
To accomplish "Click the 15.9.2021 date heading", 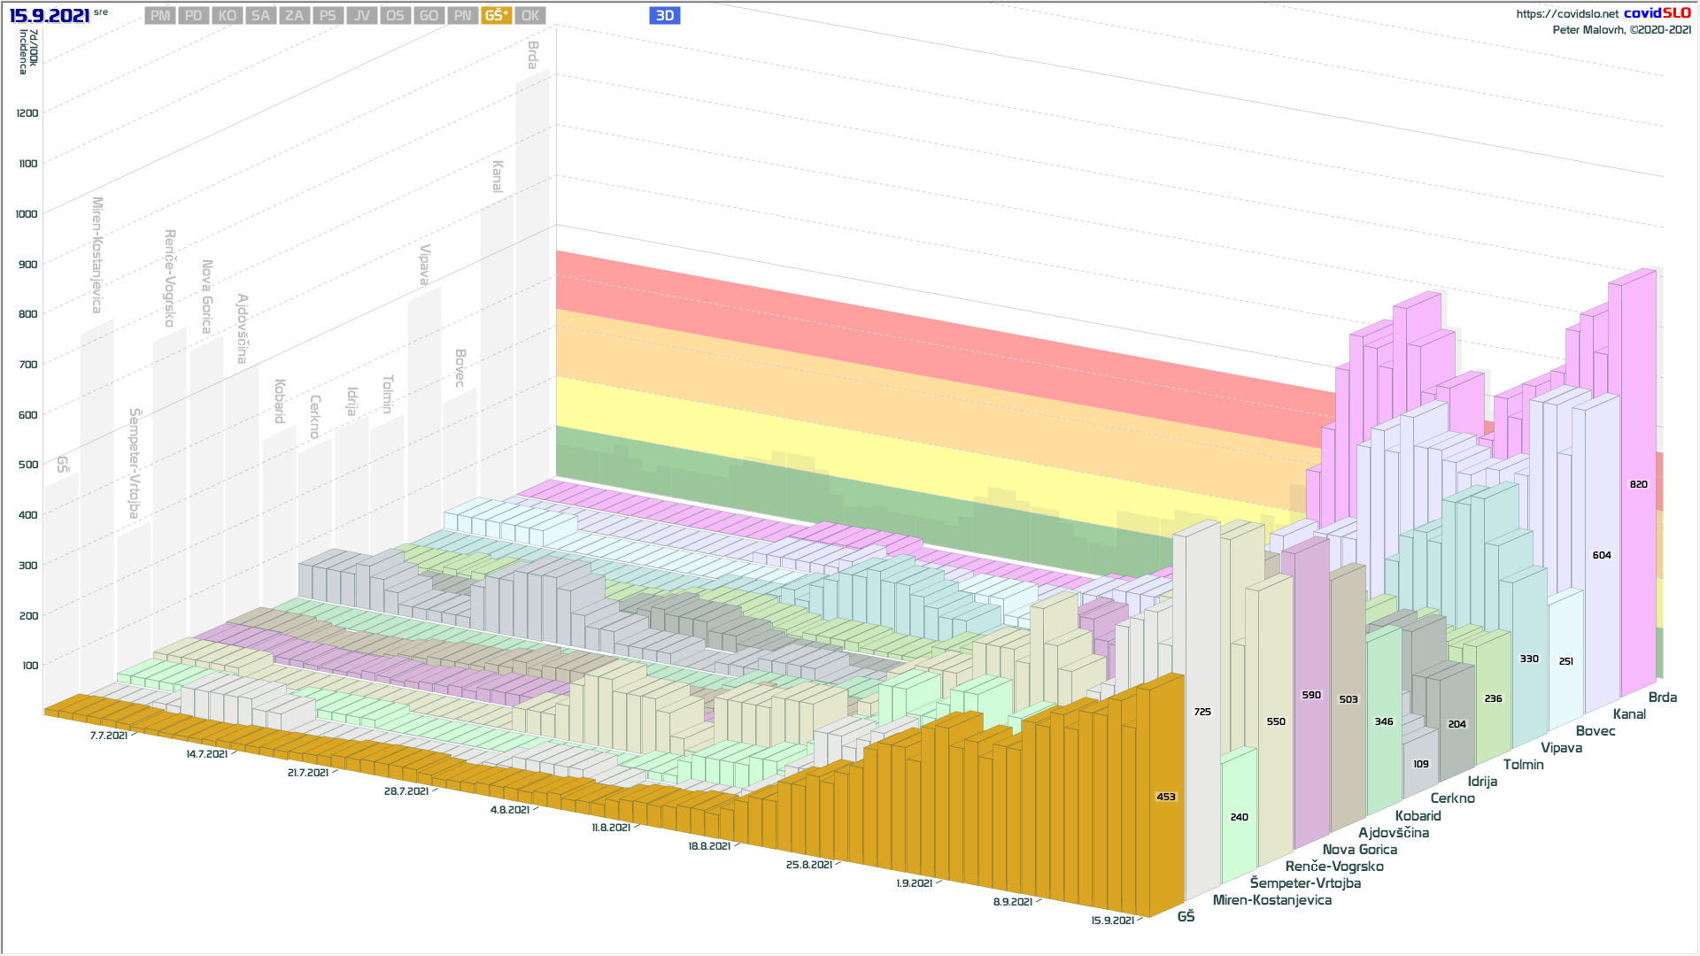I will point(50,15).
